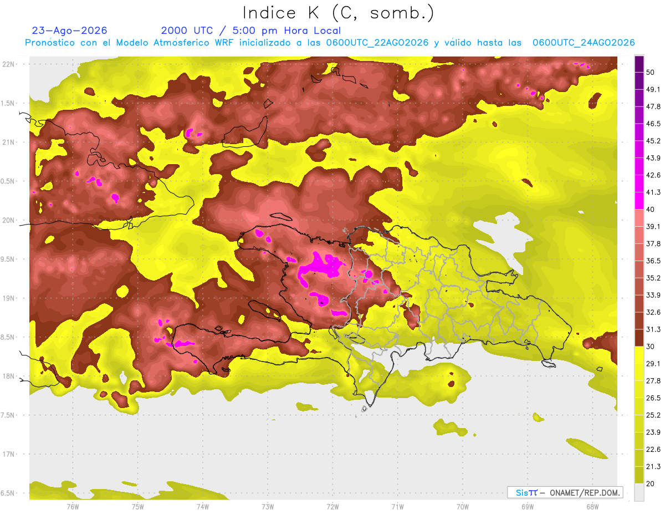Click the color bar label "33.9"

(653, 295)
